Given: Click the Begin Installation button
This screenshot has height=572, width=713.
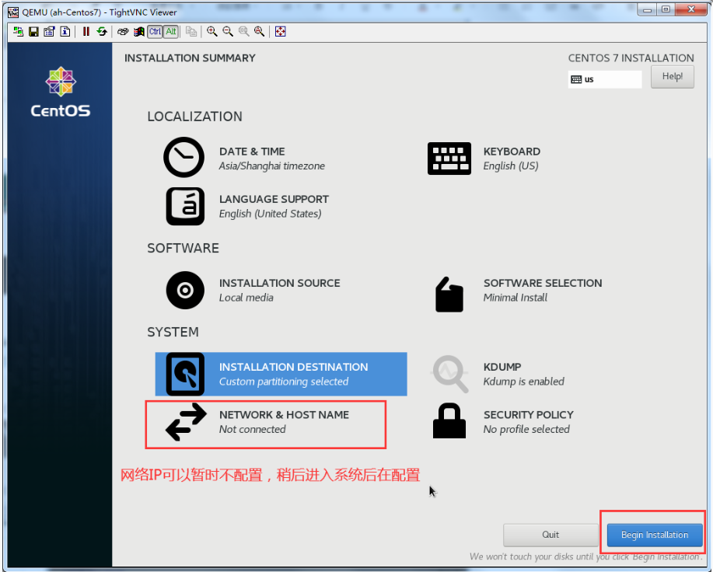Looking at the screenshot, I should pos(654,535).
